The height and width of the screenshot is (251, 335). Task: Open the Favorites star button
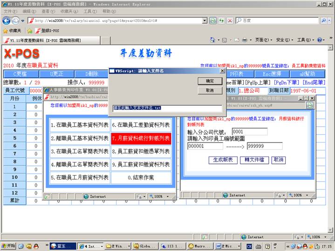coord(14,31)
